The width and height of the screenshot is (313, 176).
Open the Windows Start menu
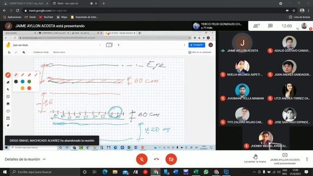click(x=4, y=172)
